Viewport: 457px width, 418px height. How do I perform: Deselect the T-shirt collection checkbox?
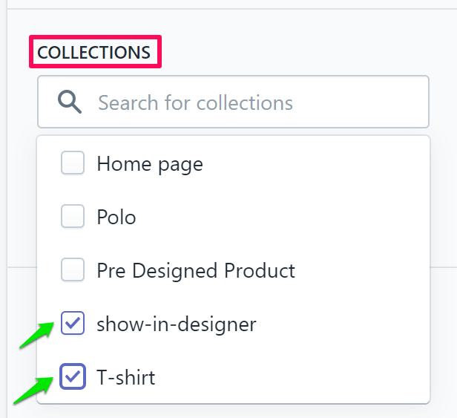click(73, 377)
